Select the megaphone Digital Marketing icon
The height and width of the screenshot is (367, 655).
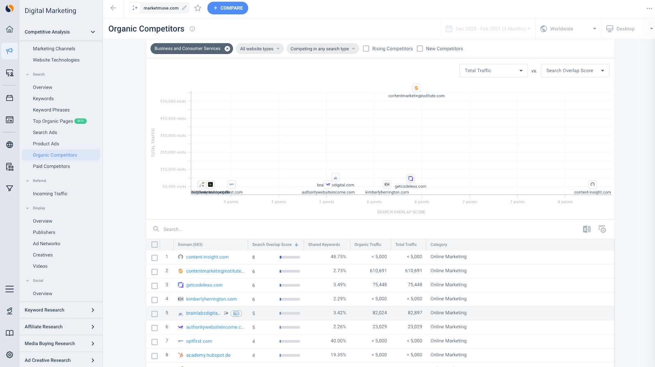tap(9, 51)
